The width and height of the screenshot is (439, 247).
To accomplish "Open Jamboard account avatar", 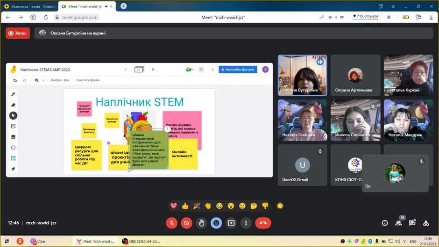I will click(265, 70).
